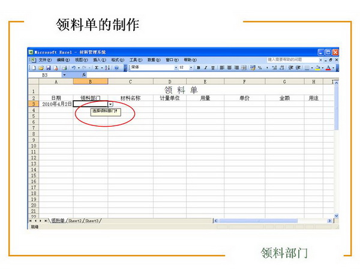The height and width of the screenshot is (270, 360).
Task: Click the toolbar options arrow after Help icon
Action: (x=125, y=68)
